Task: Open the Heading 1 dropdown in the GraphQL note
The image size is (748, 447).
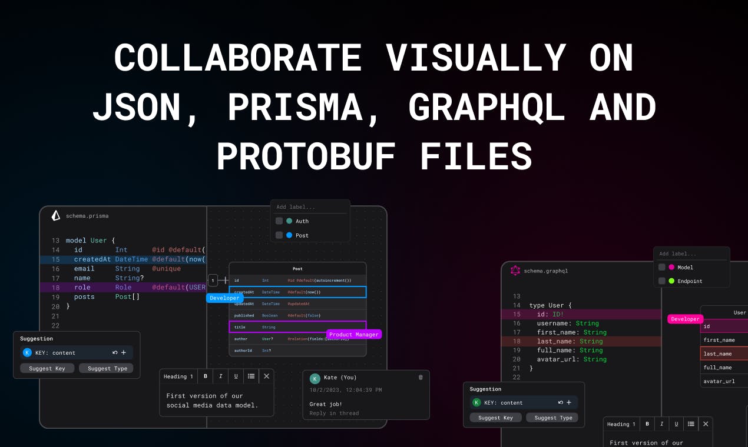Action: click(x=621, y=424)
